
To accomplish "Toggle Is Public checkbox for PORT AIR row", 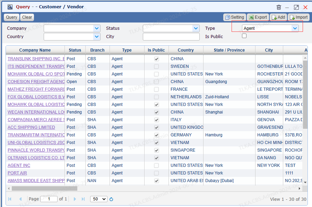I will click(x=157, y=173).
